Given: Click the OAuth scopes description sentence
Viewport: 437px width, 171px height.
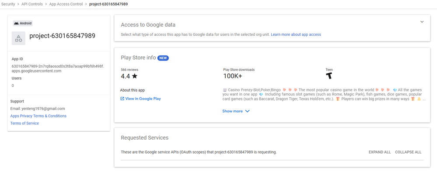Looking at the screenshot, I should point(199,152).
